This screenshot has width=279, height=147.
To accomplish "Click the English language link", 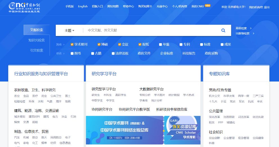I will tap(83, 6).
